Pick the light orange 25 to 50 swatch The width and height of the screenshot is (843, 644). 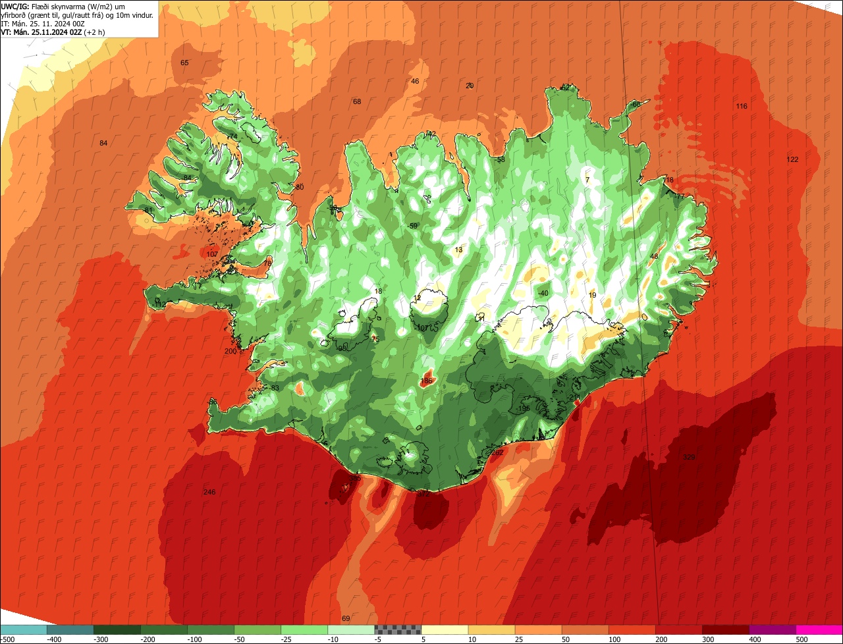point(537,630)
